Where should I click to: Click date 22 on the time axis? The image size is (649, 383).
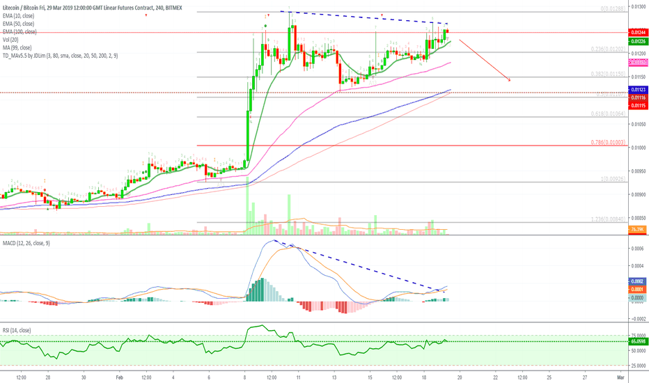tap(495, 377)
